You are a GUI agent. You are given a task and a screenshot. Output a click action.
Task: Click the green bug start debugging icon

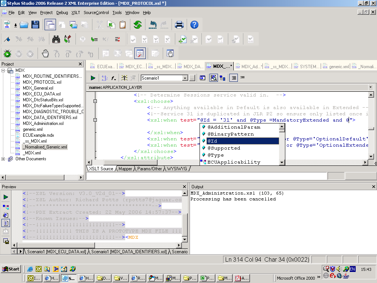click(7, 54)
